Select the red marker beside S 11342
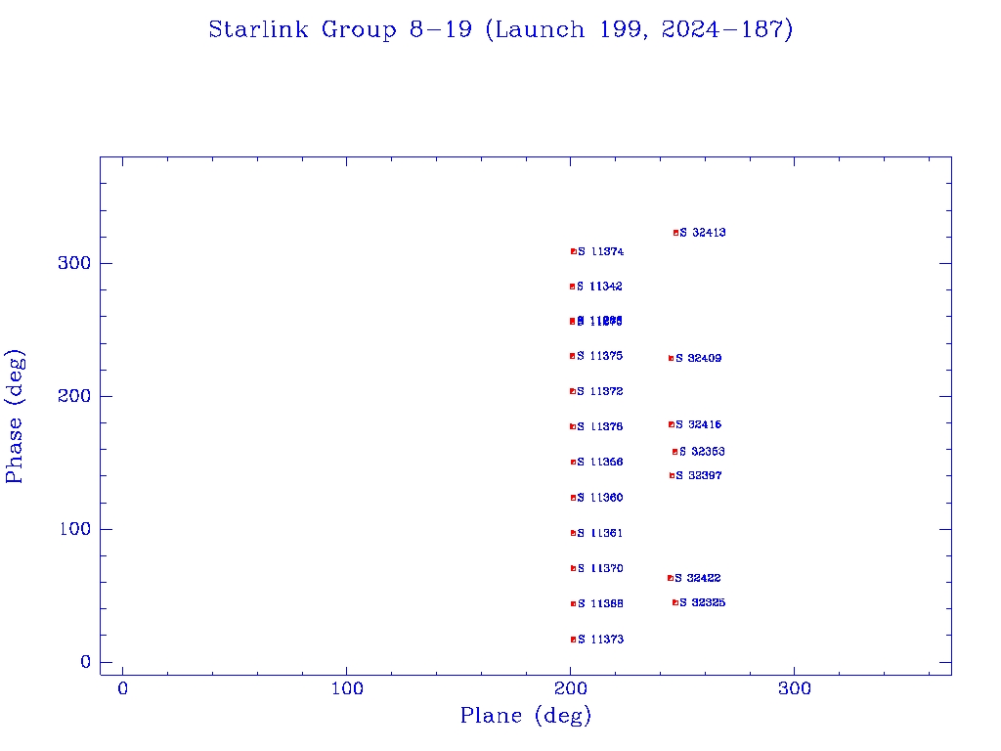 (x=573, y=287)
